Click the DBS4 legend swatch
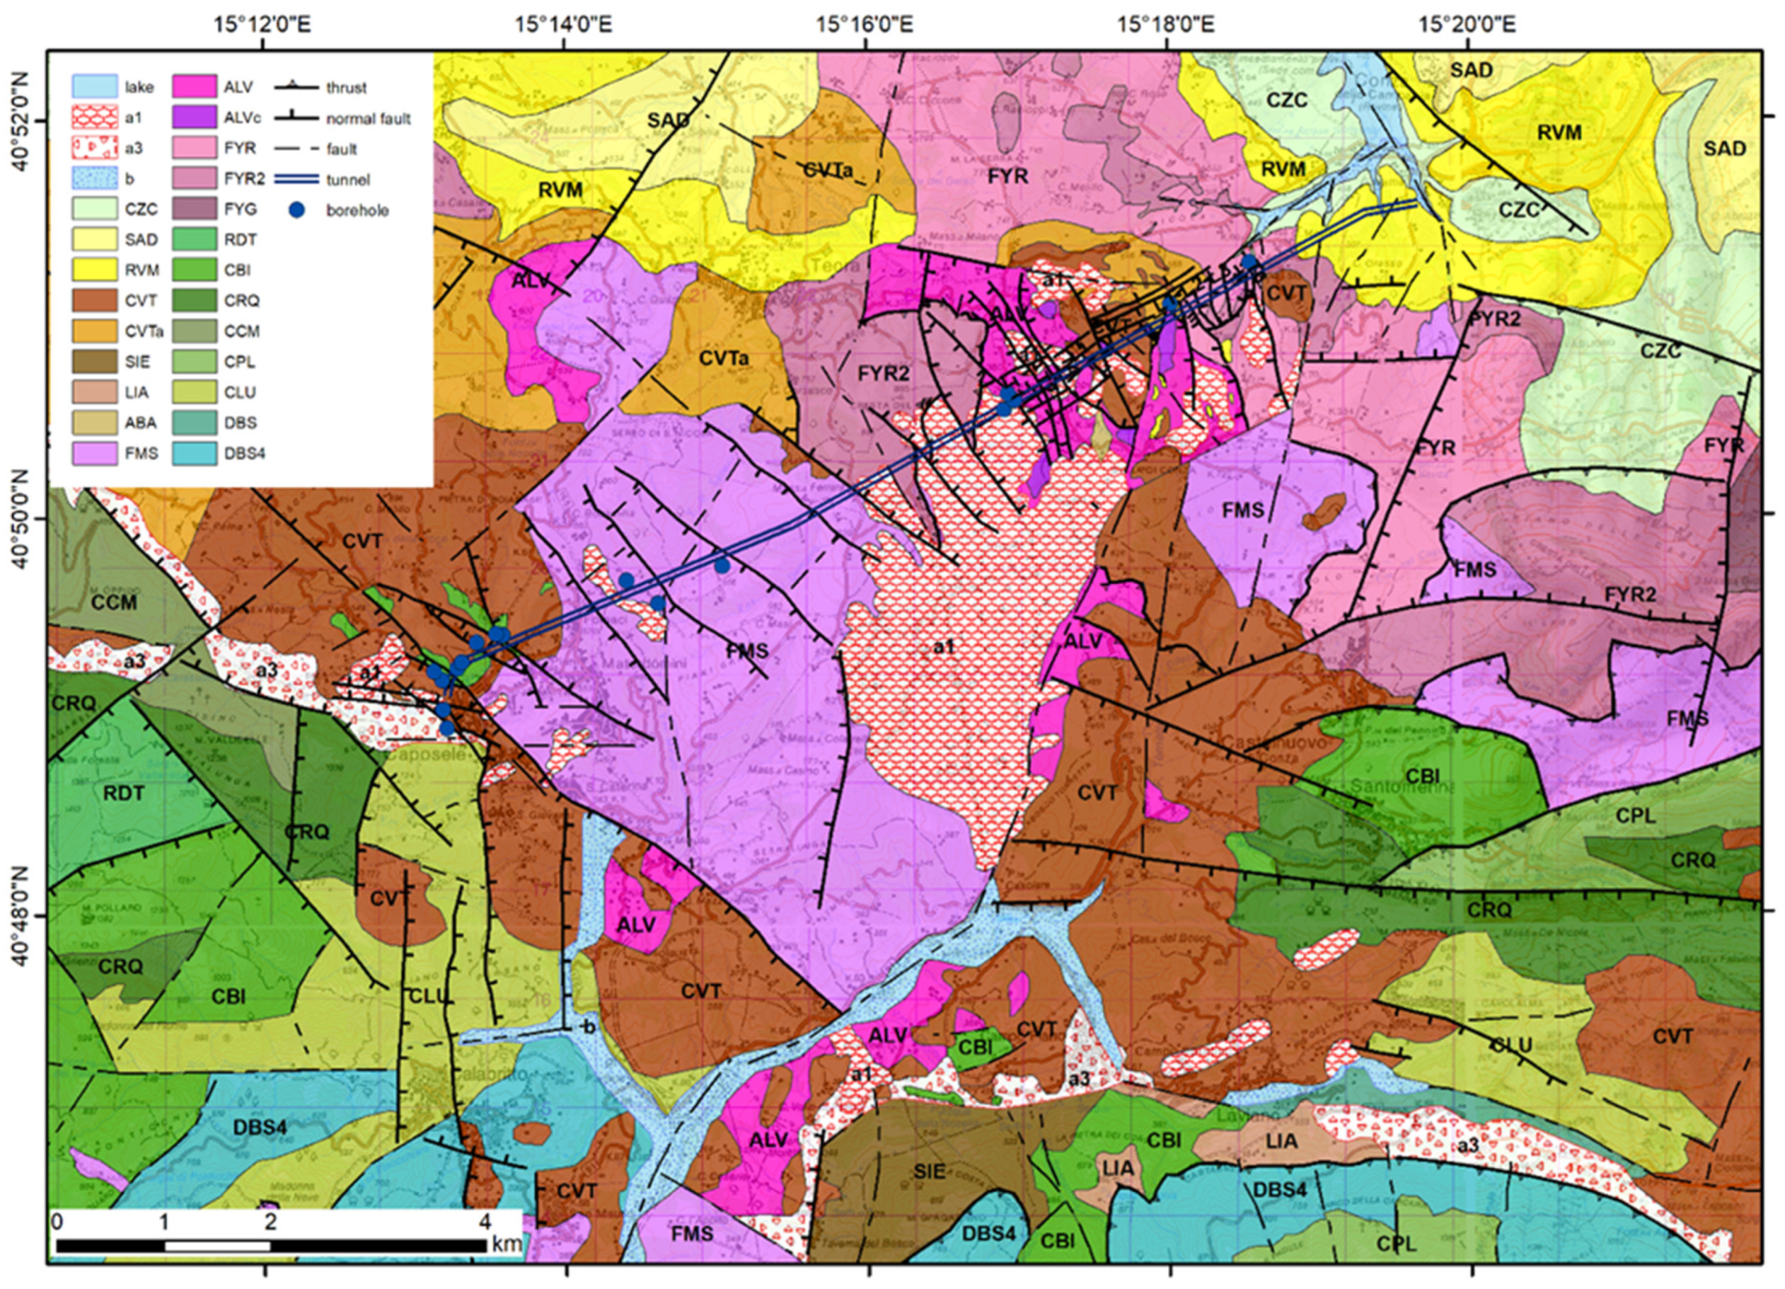This screenshot has height=1289, width=1785. pyautogui.click(x=196, y=453)
